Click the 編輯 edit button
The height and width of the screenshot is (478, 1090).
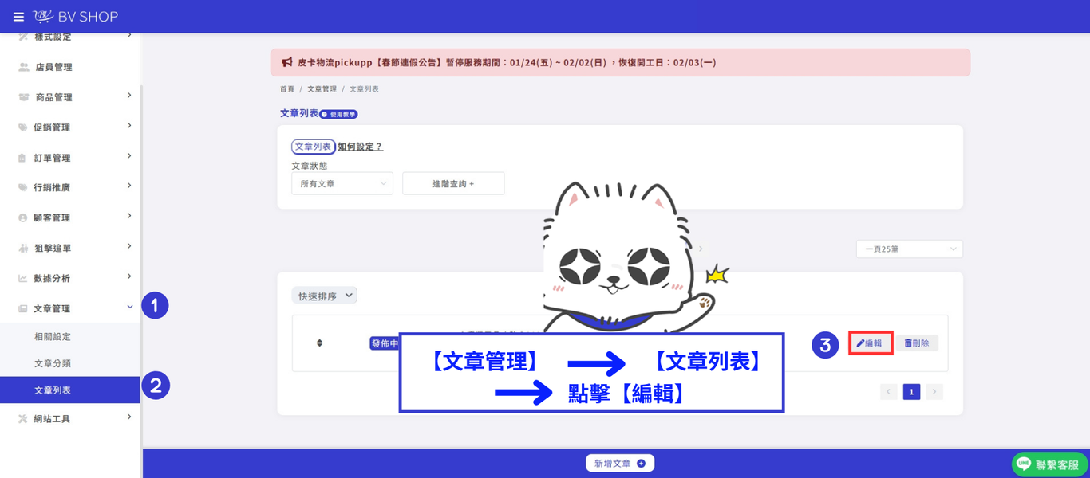870,343
